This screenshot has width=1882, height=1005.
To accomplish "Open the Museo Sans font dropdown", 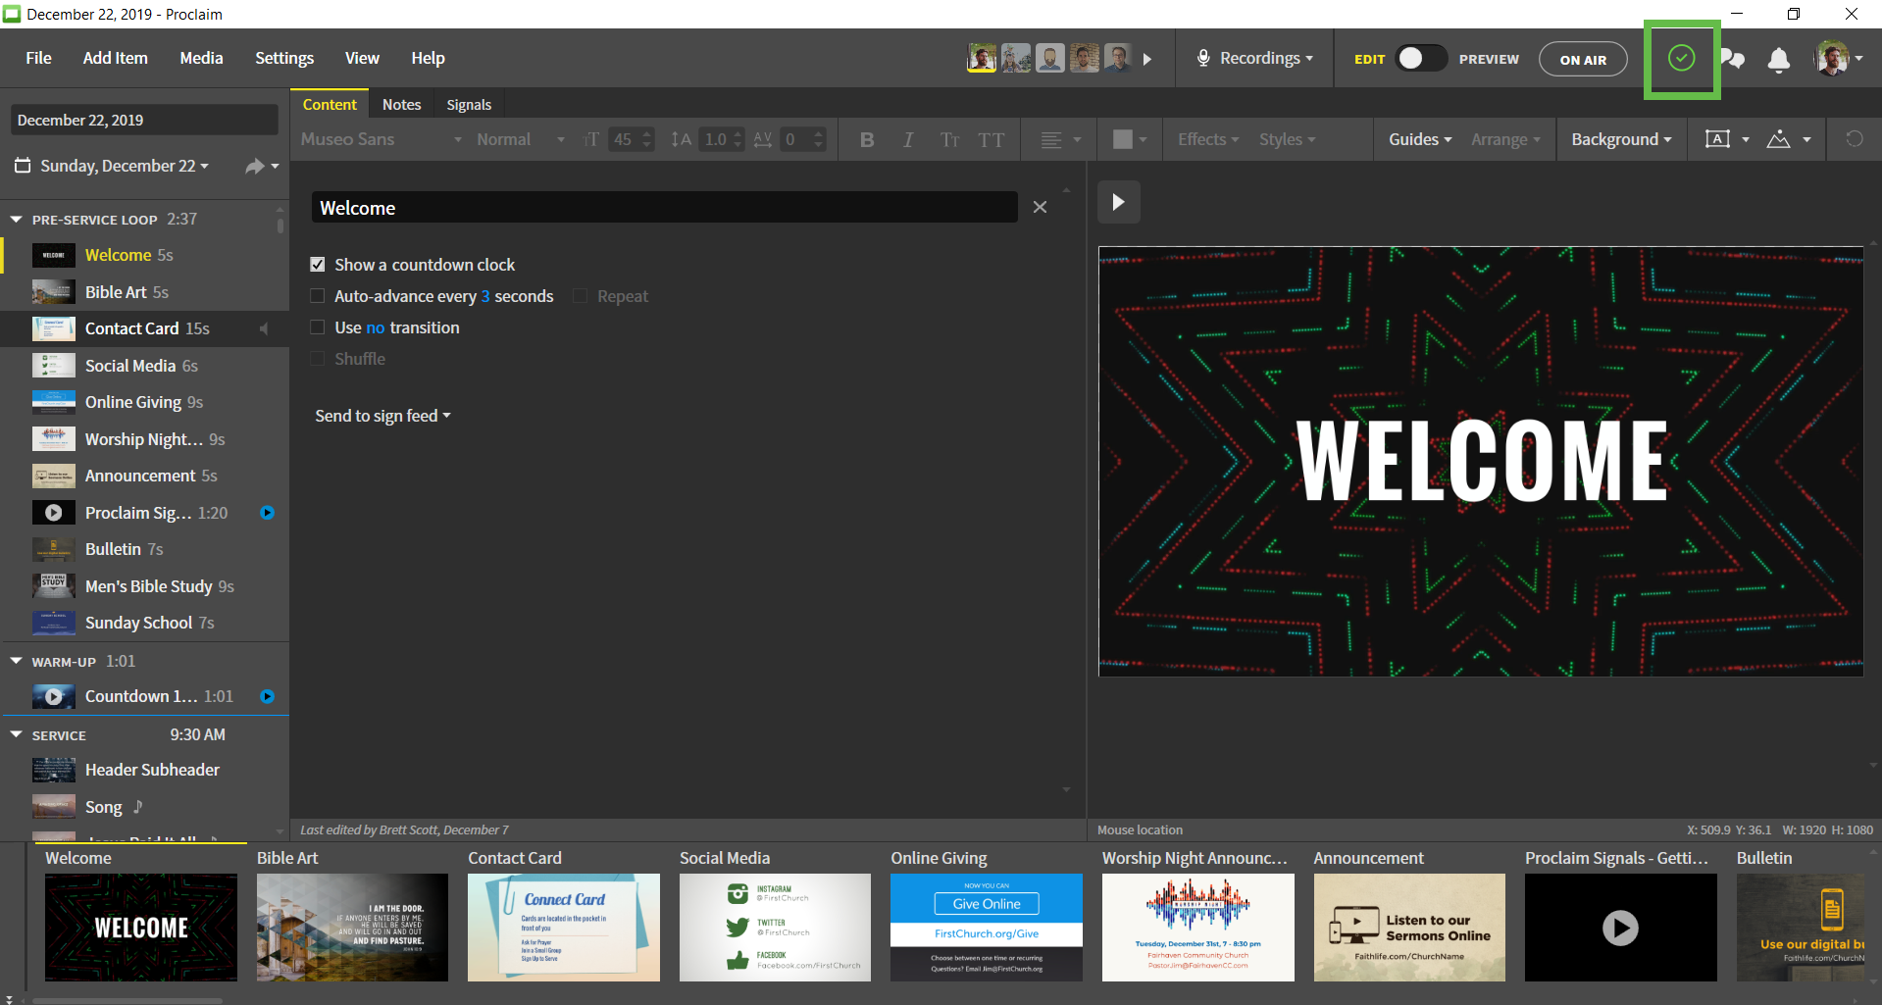I will [x=381, y=139].
